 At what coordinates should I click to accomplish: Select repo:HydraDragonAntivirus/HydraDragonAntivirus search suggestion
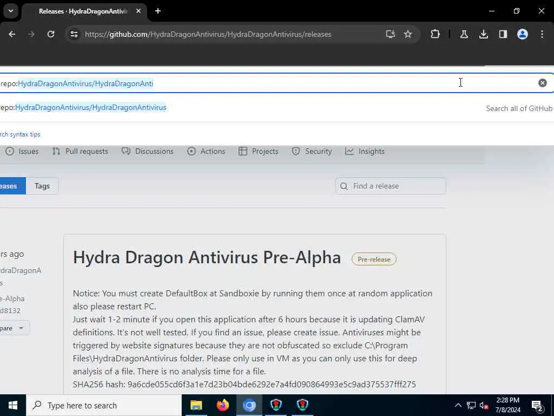83,108
